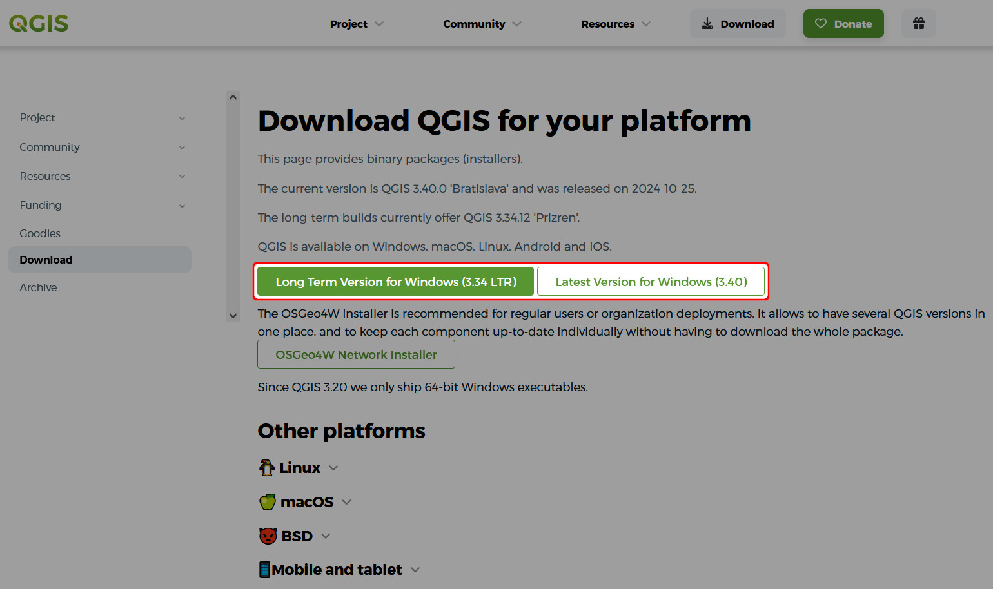Screen dimensions: 993x589
Task: Click text 'Since QGIS 3.20 we only ship 64-bit'
Action: (x=422, y=387)
